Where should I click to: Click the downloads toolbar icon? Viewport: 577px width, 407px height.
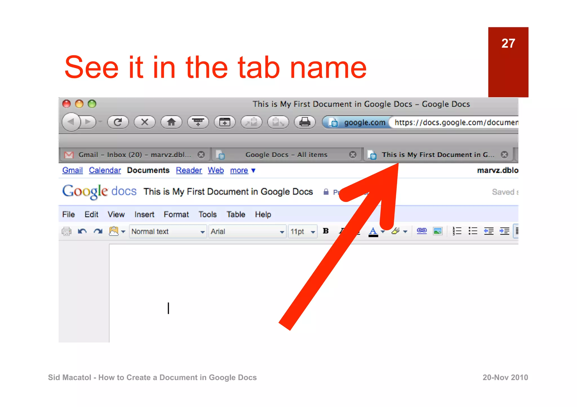[198, 122]
